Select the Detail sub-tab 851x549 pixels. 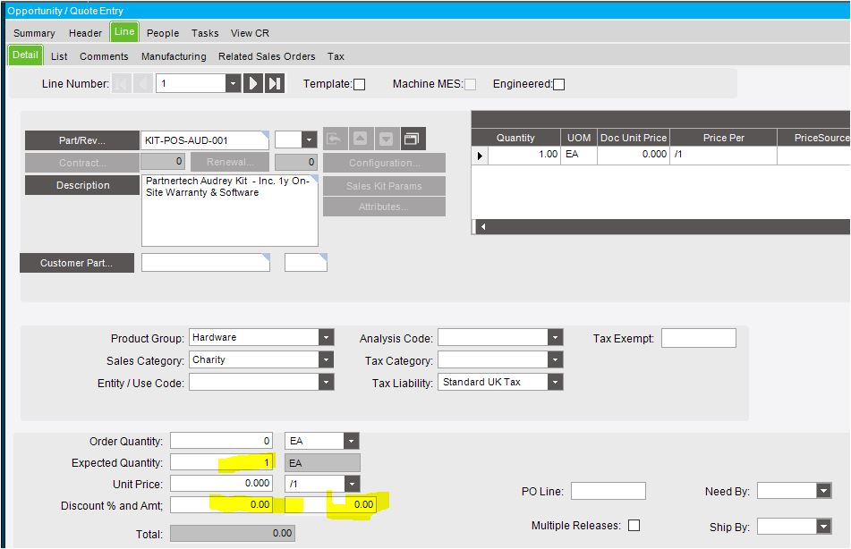25,55
